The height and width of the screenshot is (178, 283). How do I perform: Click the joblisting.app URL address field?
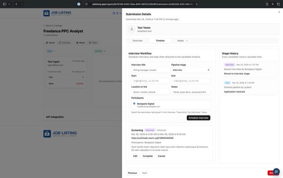tap(143, 4)
